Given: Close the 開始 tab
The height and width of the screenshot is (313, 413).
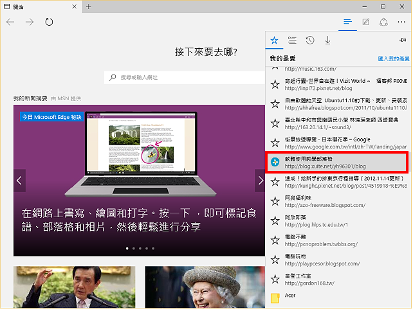Looking at the screenshot, I should pos(75,6).
